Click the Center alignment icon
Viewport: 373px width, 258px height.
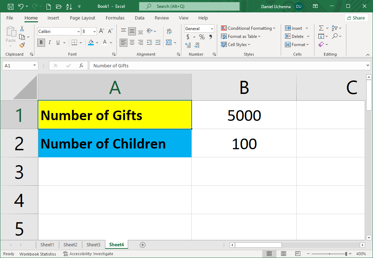[x=132, y=43]
